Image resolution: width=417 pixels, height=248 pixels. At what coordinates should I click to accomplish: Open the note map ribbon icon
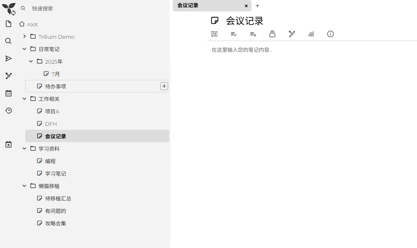[292, 34]
